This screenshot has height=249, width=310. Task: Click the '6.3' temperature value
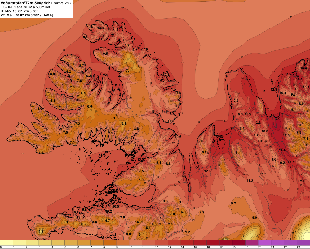83,224
